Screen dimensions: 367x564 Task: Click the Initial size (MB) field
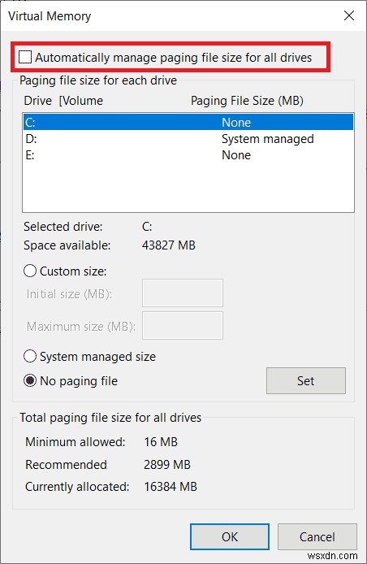183,293
